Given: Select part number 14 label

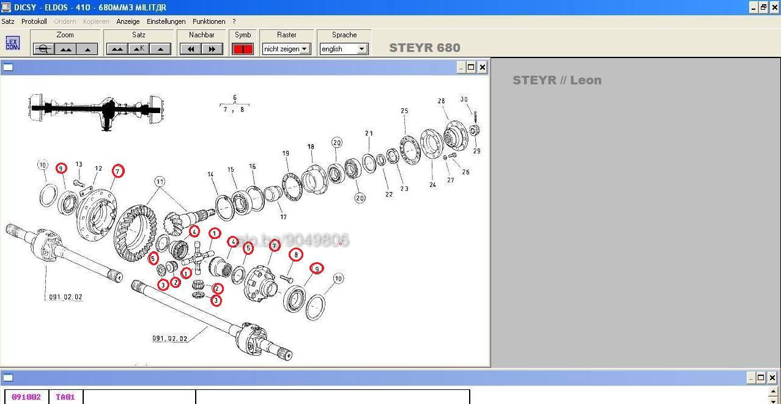Looking at the screenshot, I should [210, 175].
